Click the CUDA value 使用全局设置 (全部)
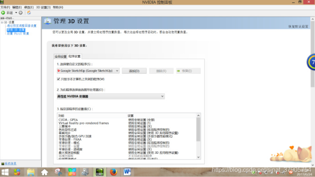 pyautogui.click(x=141, y=120)
